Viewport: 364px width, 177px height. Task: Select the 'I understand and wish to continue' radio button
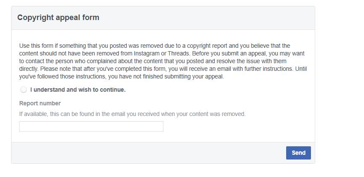coord(23,90)
